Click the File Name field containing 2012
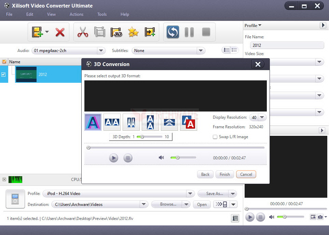This screenshot has width=329, height=235. [x=287, y=45]
